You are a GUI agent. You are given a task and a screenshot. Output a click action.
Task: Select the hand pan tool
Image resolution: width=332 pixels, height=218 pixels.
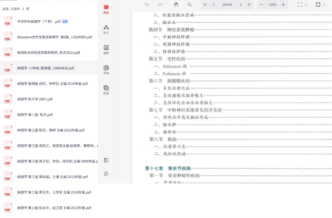coord(176,5)
